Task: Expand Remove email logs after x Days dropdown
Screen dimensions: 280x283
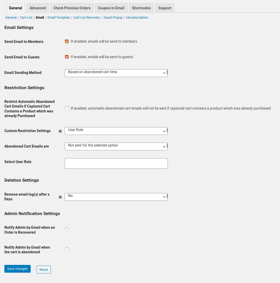Action: pyautogui.click(x=116, y=197)
